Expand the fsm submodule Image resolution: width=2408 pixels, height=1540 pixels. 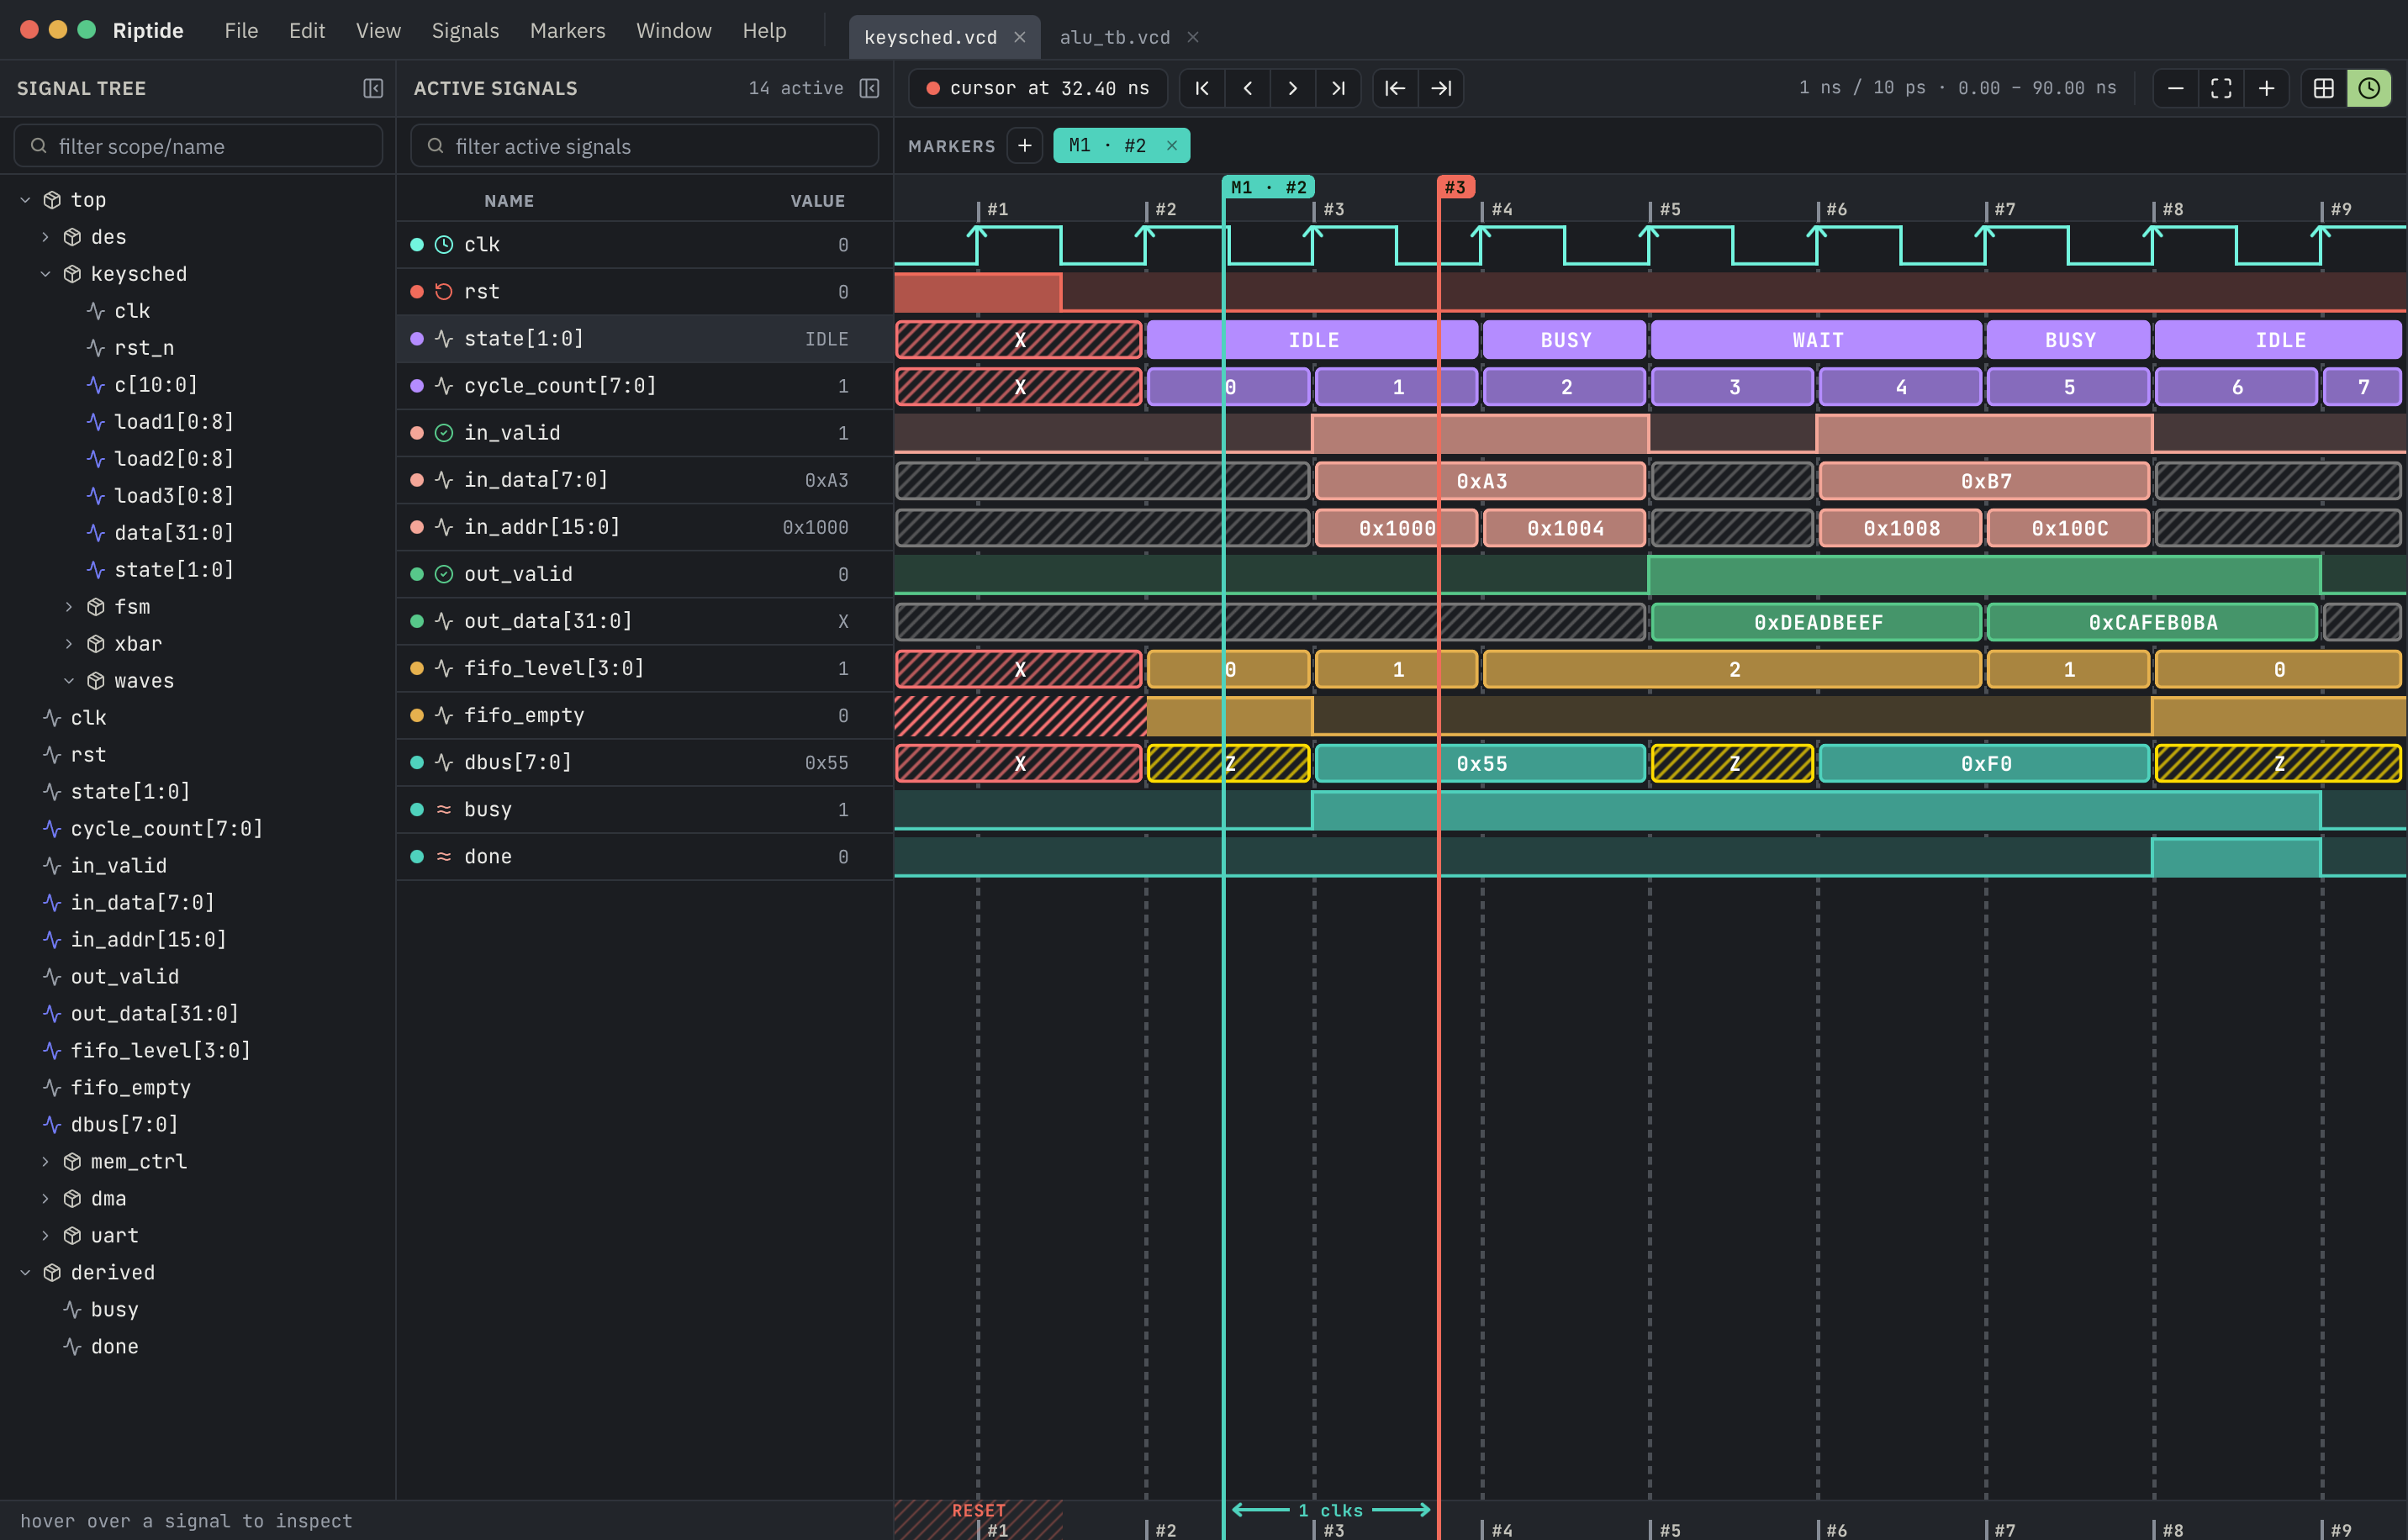tap(69, 607)
